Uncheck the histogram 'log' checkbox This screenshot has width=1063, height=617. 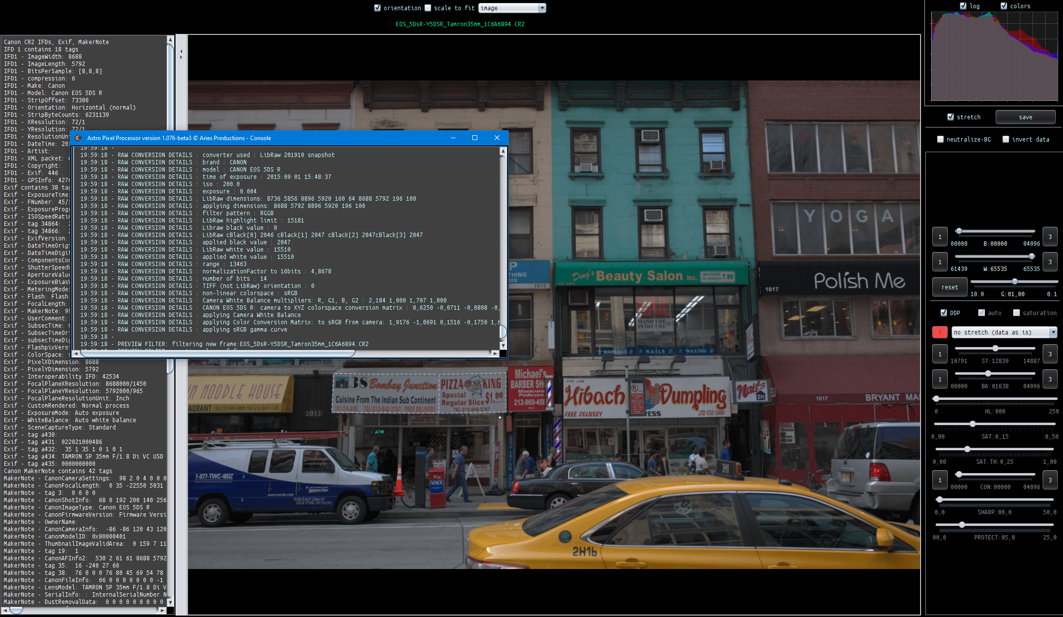click(963, 6)
